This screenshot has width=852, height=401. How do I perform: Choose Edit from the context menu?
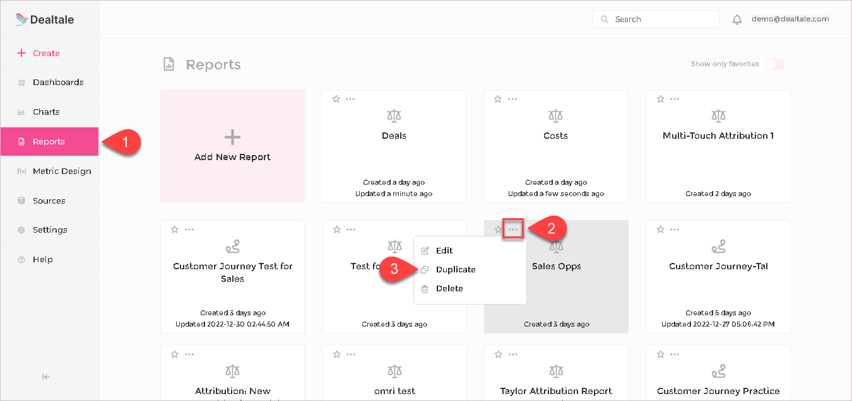(x=470, y=250)
